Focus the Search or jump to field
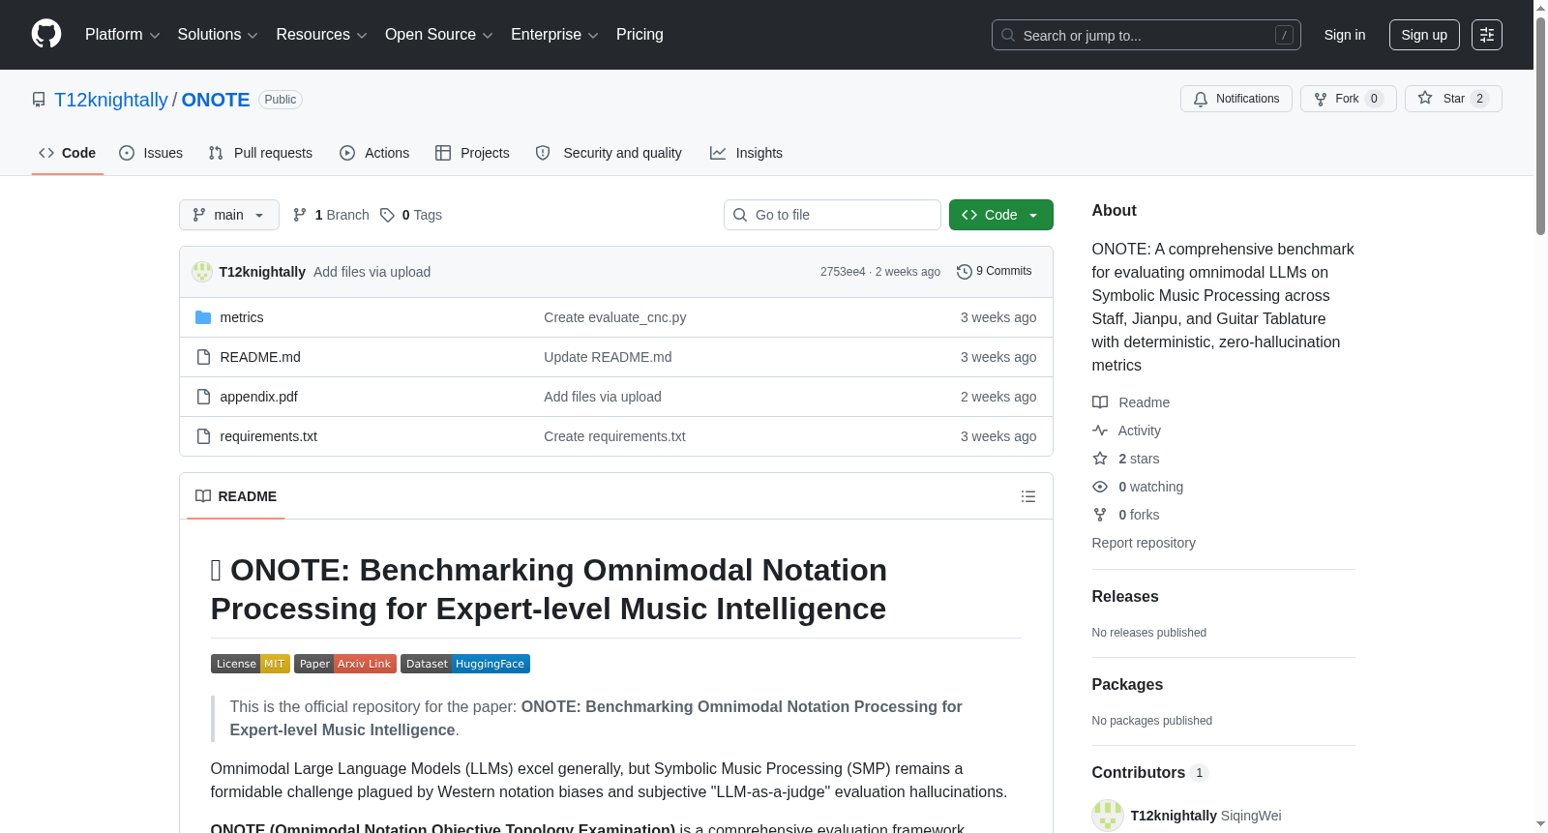The image size is (1548, 833). [1146, 35]
